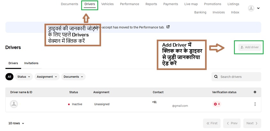The height and width of the screenshot is (131, 270).
Task: Go to the Next page of drivers
Action: [x=252, y=123]
